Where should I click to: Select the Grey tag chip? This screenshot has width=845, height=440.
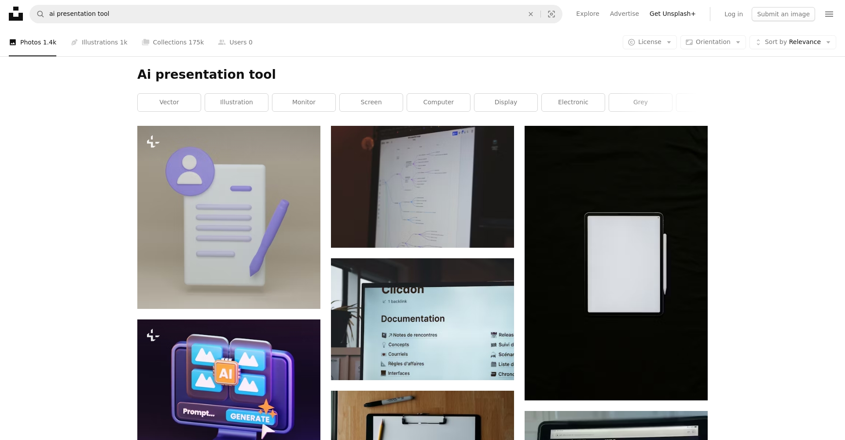coord(640,103)
